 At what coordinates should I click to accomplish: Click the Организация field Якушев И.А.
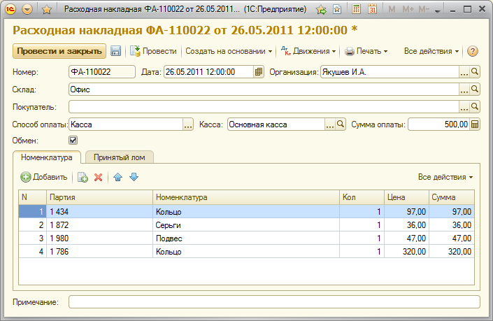[x=390, y=72]
